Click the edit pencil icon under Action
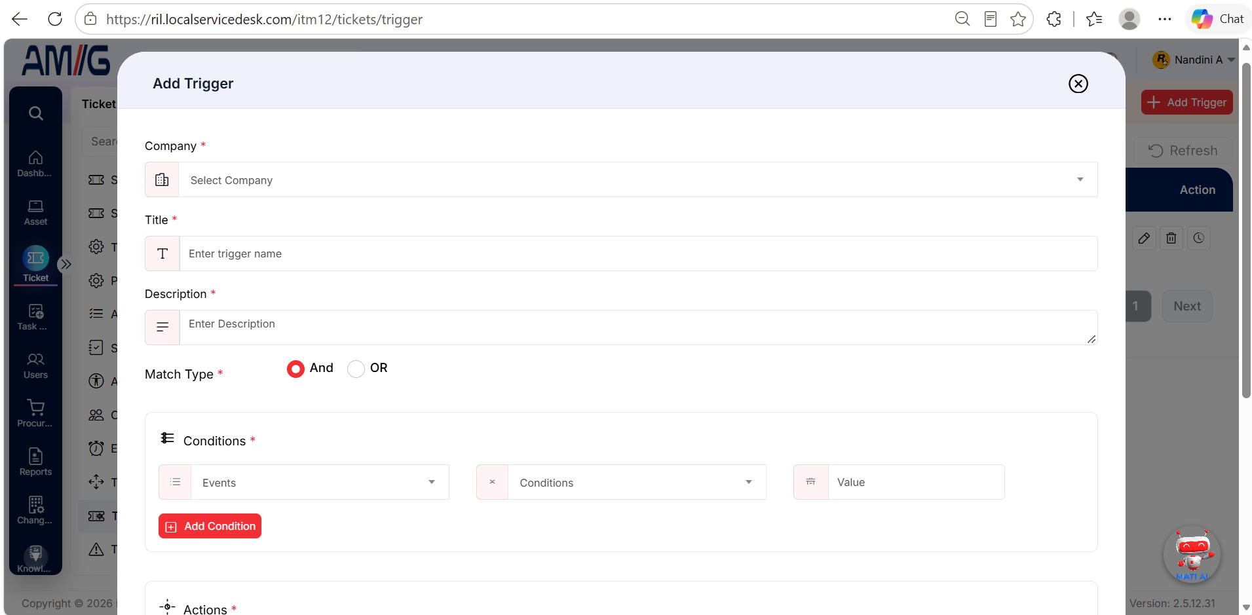Screen dimensions: 1252x615 pos(1144,238)
